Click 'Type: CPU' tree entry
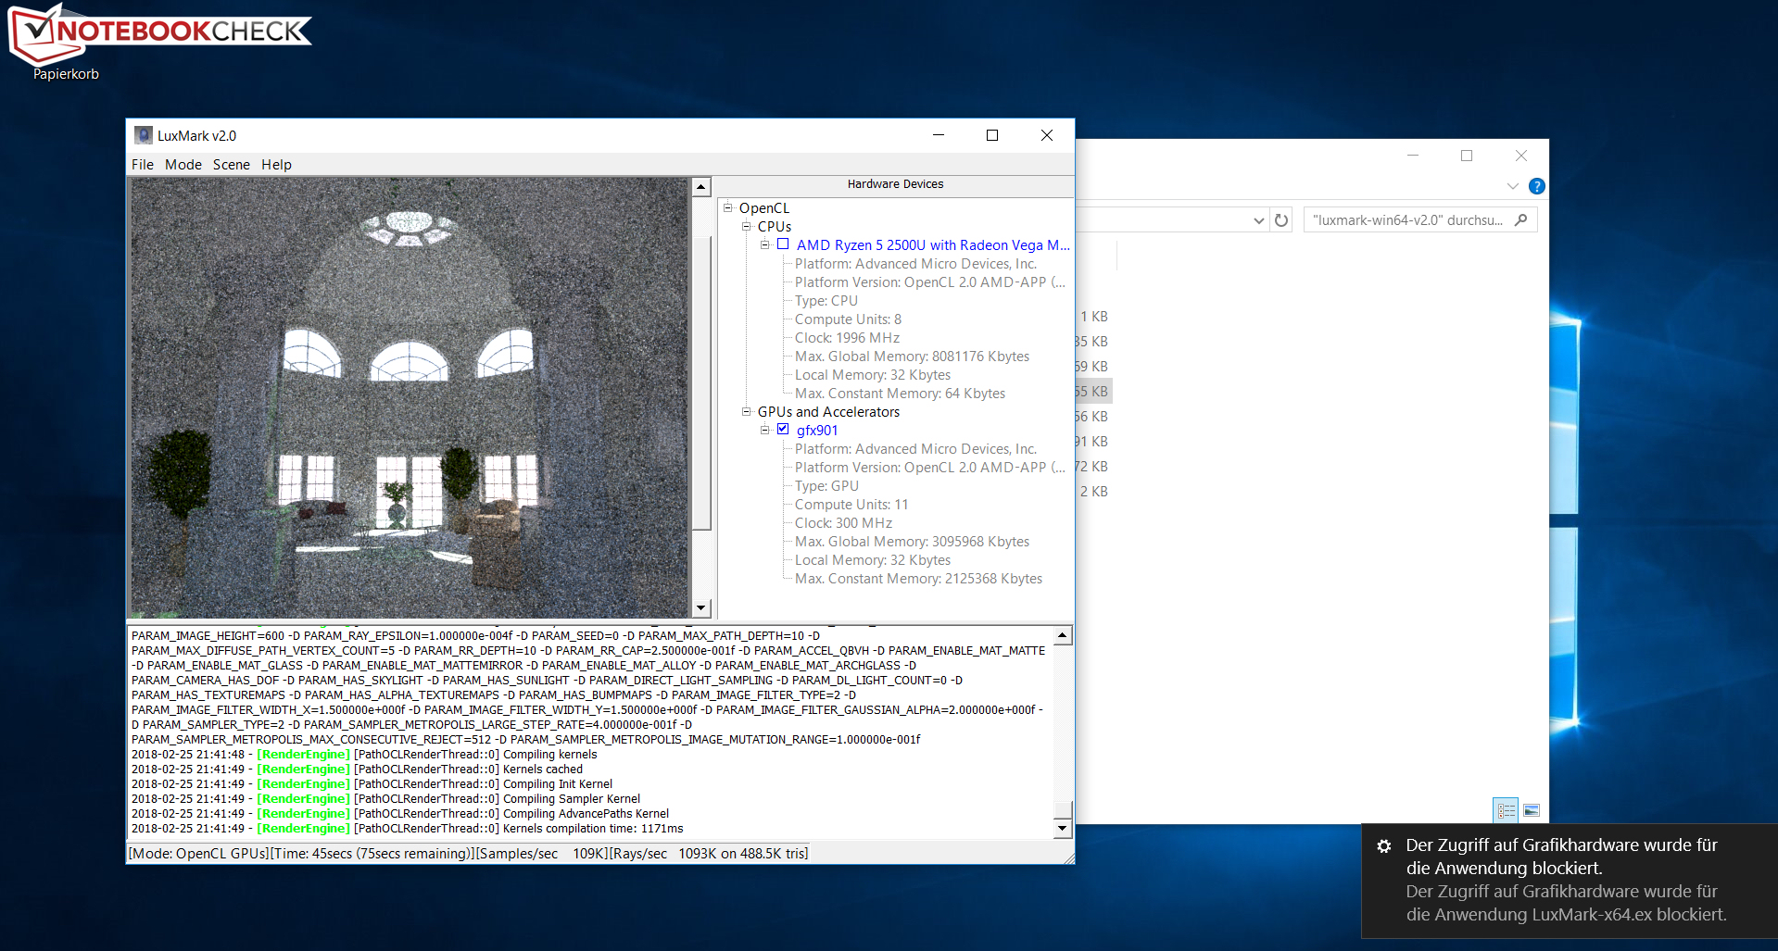 (x=826, y=301)
